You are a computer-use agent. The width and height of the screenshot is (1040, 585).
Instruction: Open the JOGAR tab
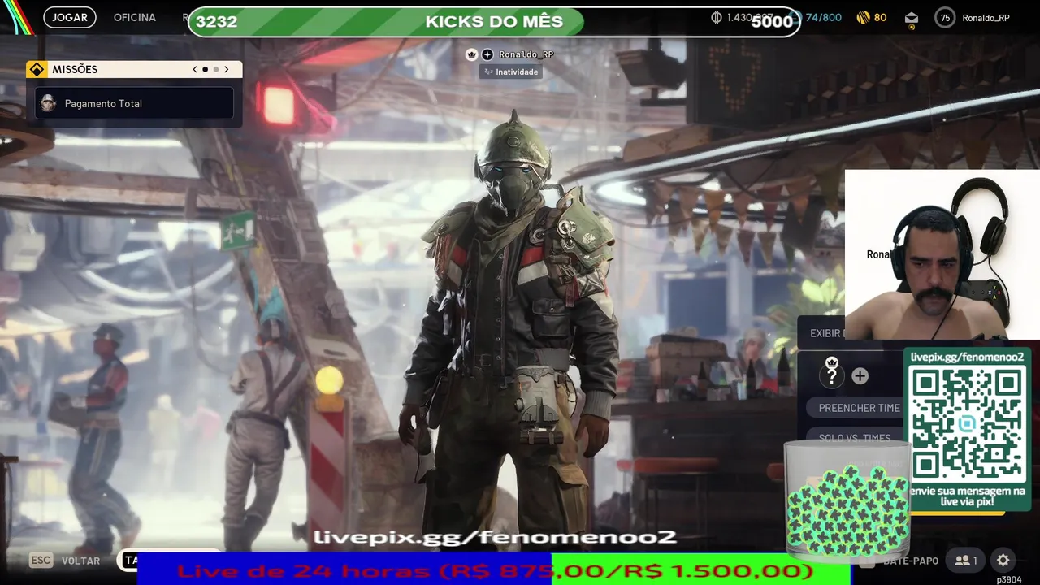click(70, 17)
